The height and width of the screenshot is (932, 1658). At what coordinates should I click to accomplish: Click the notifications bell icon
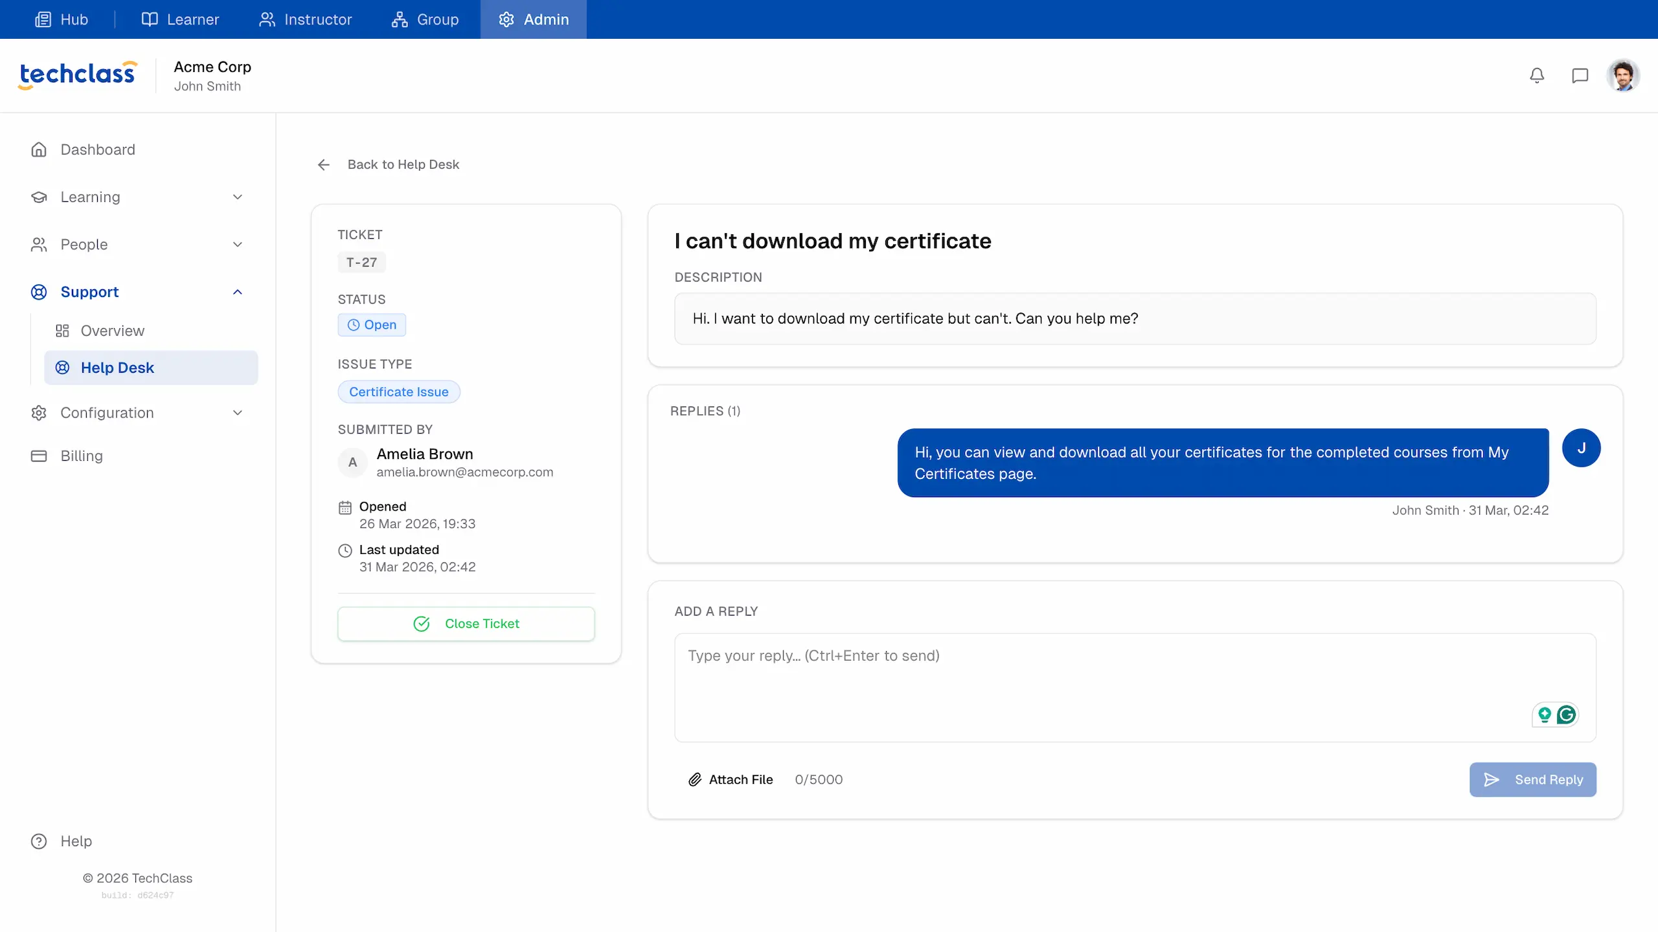point(1537,76)
